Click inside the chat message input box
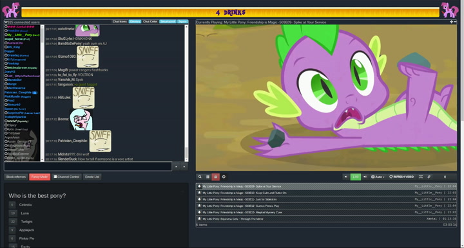The image size is (464, 248). pyautogui.click(x=88, y=166)
